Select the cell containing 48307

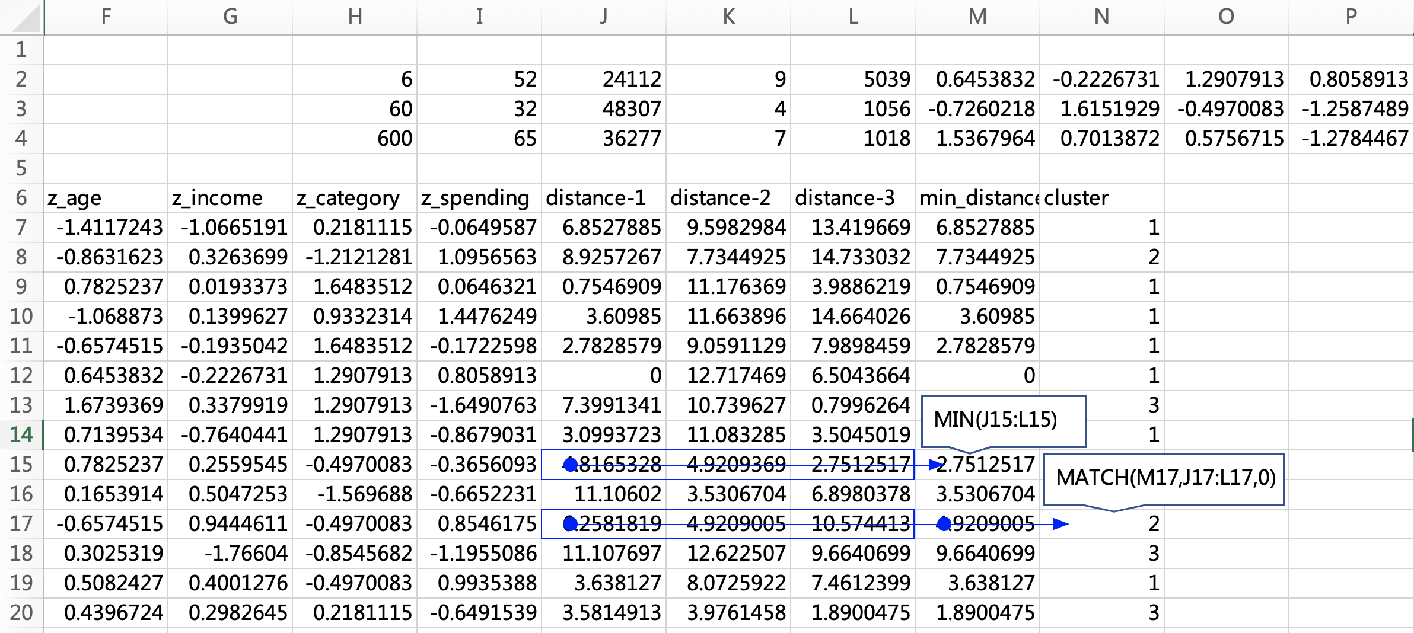[604, 109]
